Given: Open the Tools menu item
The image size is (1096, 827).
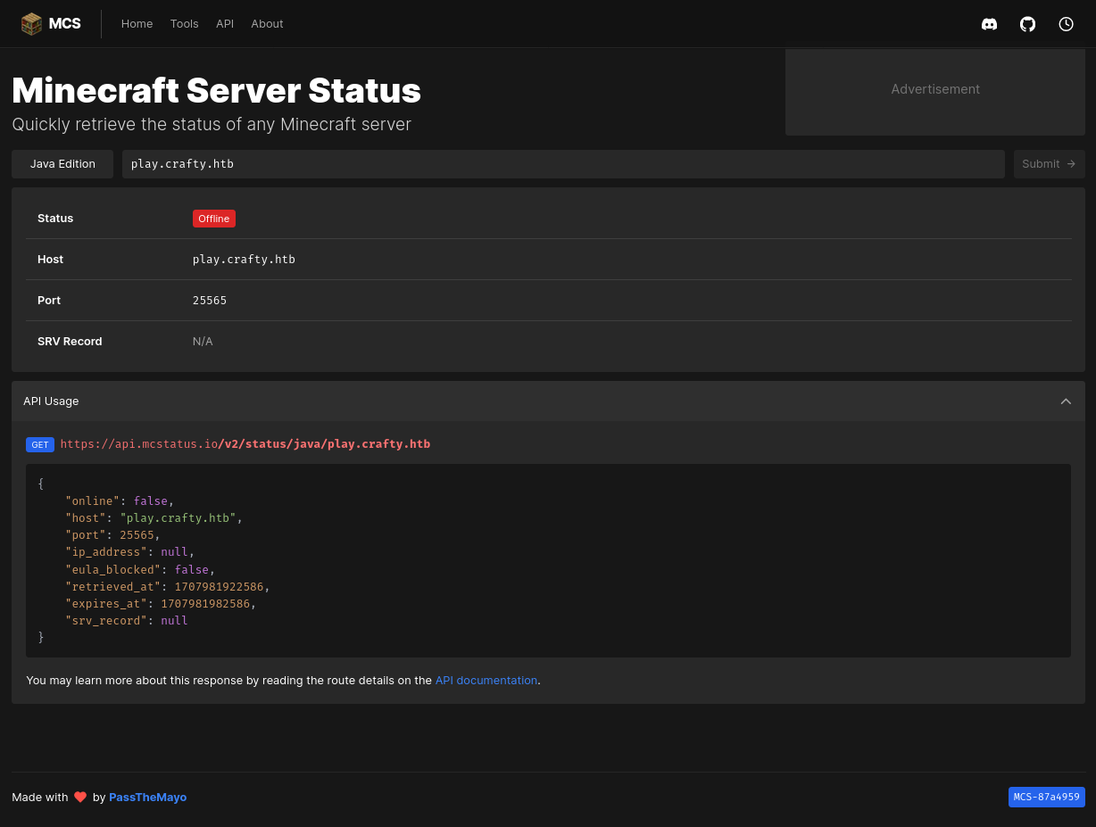Looking at the screenshot, I should (x=185, y=24).
